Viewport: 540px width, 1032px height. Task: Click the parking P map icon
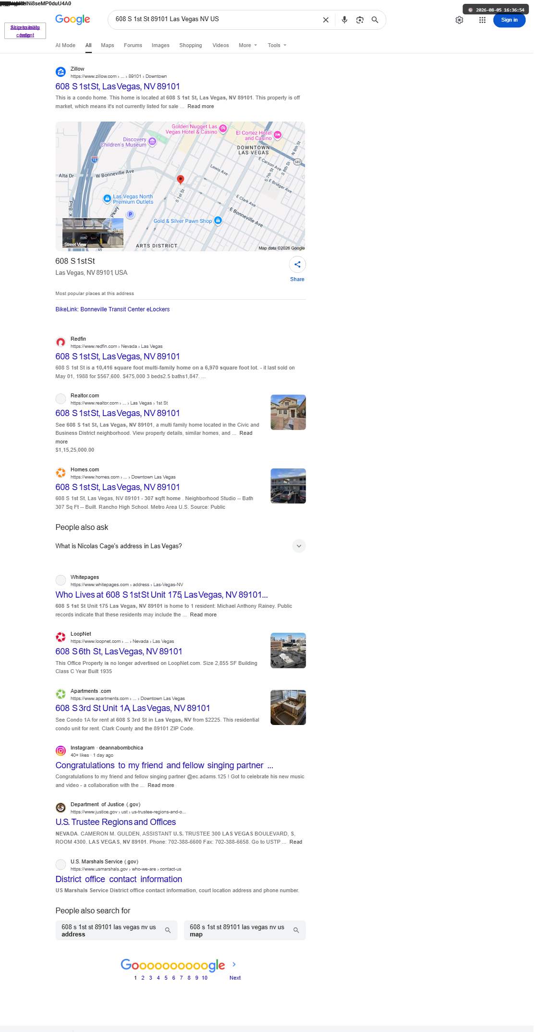coord(130,214)
